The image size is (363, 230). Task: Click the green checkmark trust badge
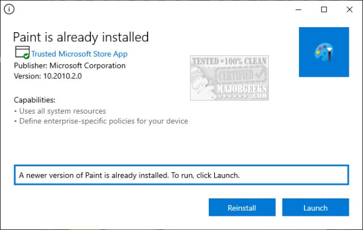(26, 57)
